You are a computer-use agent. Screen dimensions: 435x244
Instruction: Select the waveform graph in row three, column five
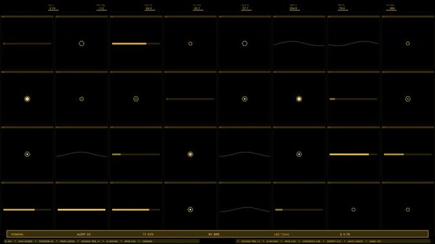tap(245, 155)
